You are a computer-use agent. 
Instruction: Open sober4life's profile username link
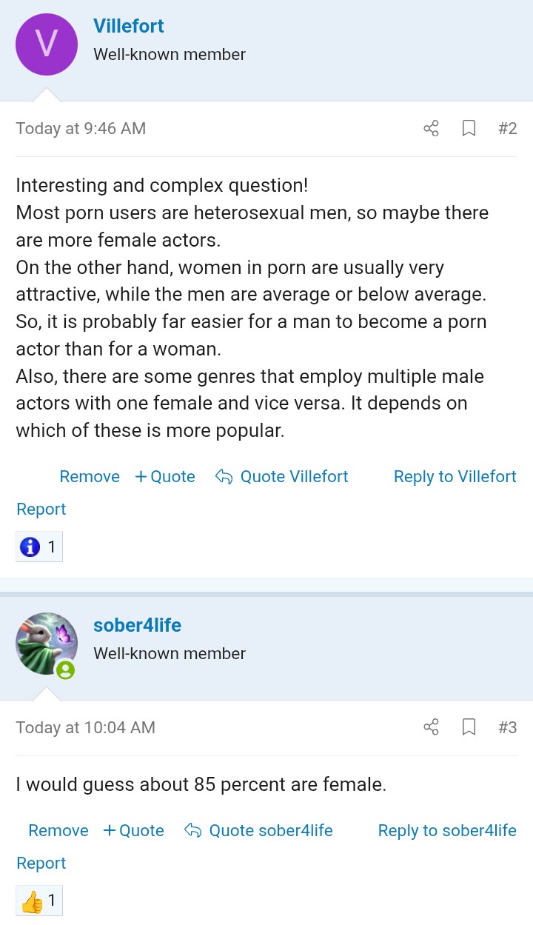click(137, 625)
